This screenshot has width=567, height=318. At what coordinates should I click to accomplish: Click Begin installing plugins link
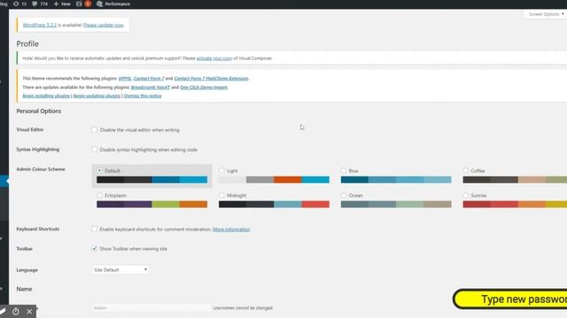[46, 96]
